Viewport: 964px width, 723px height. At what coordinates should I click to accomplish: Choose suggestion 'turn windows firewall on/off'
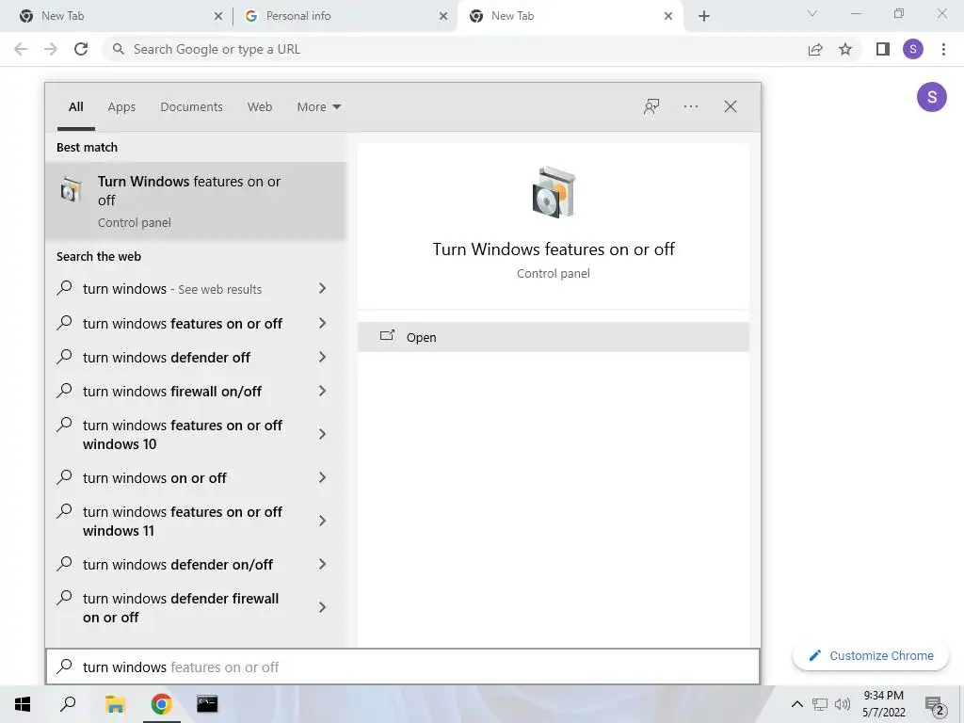click(172, 391)
